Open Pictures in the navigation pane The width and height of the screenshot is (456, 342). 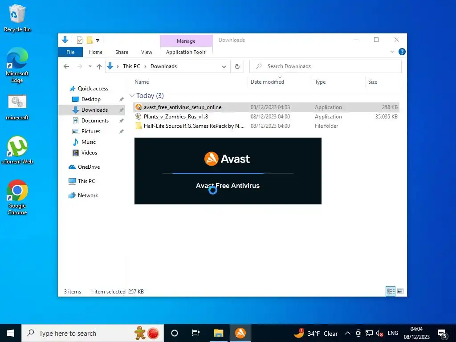91,131
